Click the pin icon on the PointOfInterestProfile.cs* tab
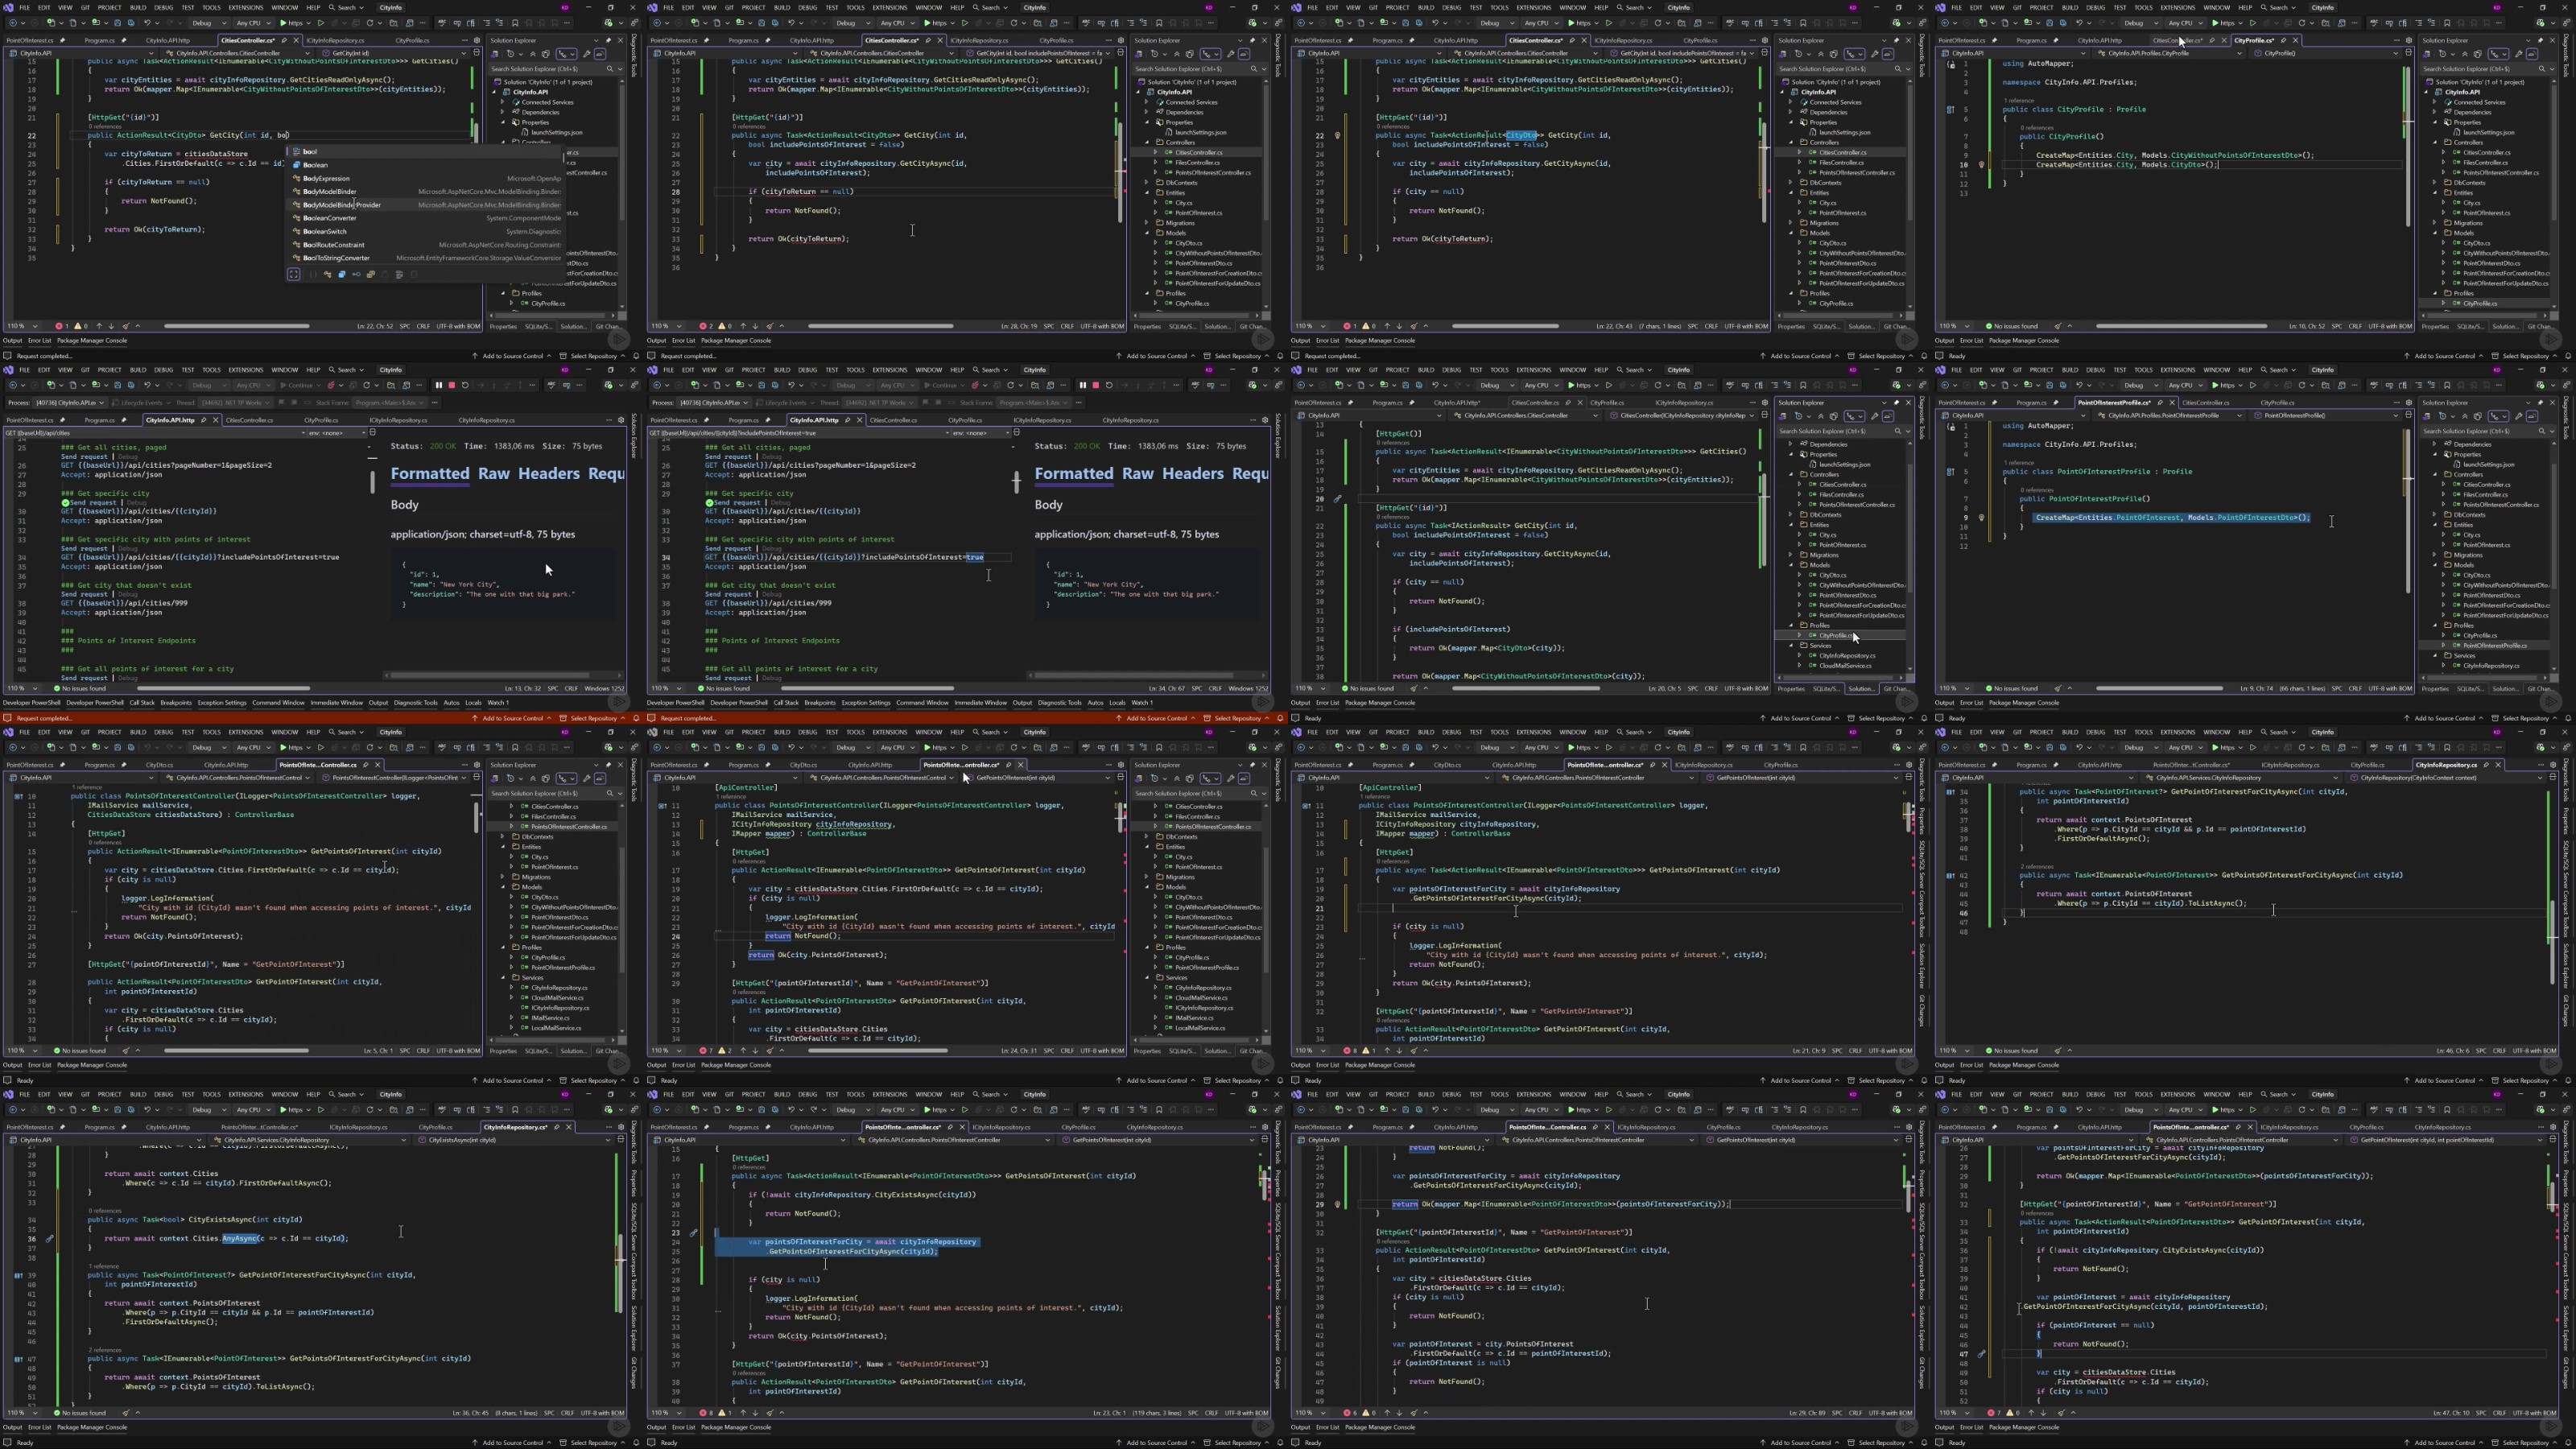Viewport: 2576px width, 1449px height. point(2159,403)
